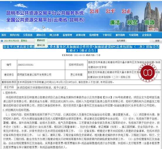This screenshot has height=149, width=162.
Task: Open 政策法规 menu item
Action: (81, 35)
